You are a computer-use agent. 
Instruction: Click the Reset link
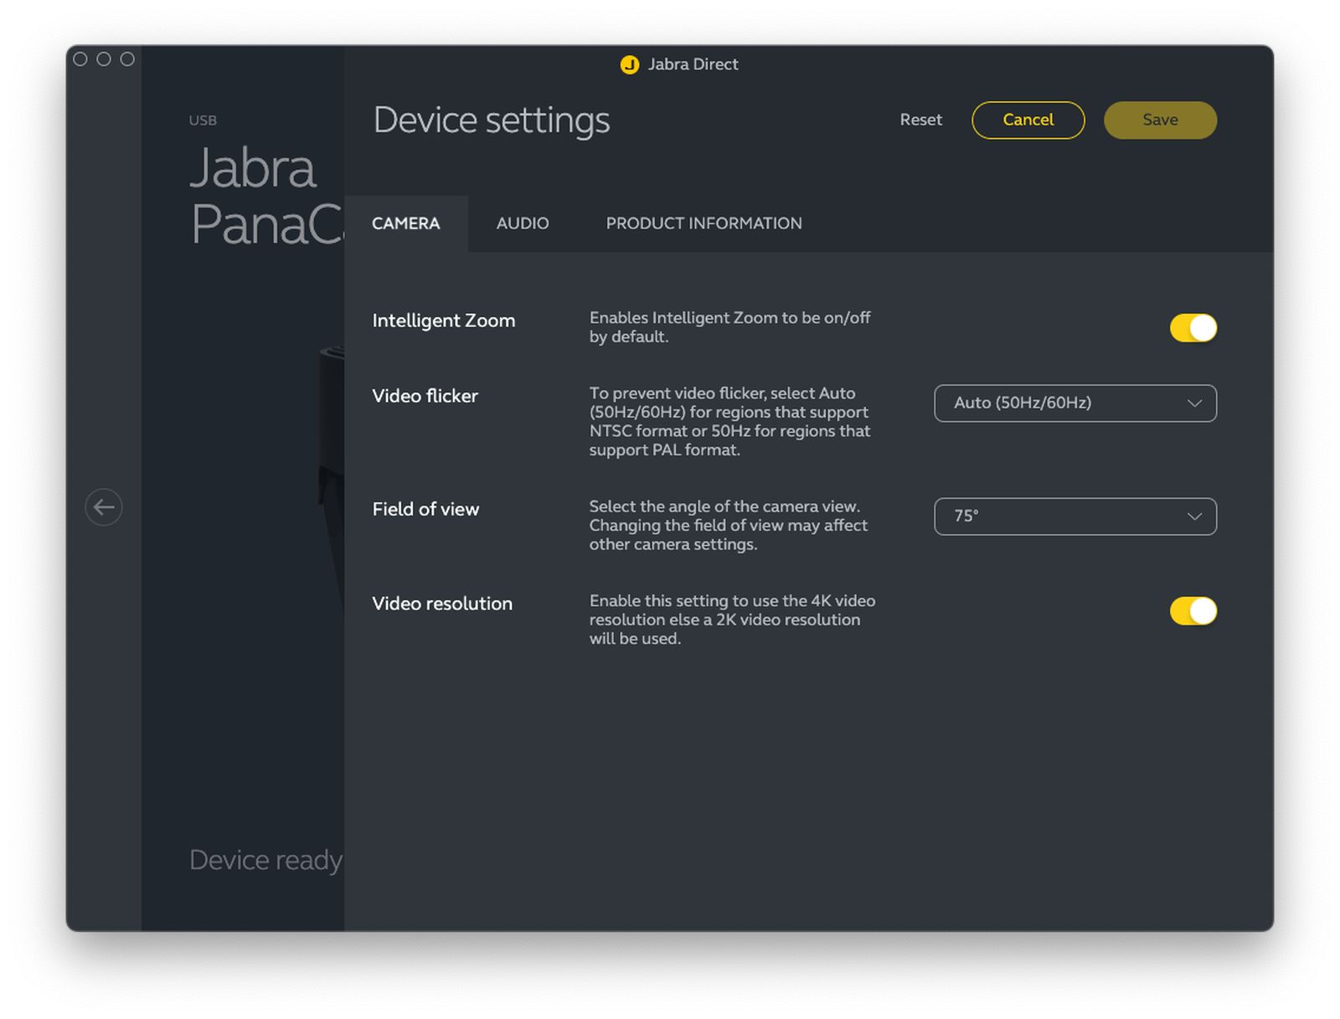tap(921, 120)
